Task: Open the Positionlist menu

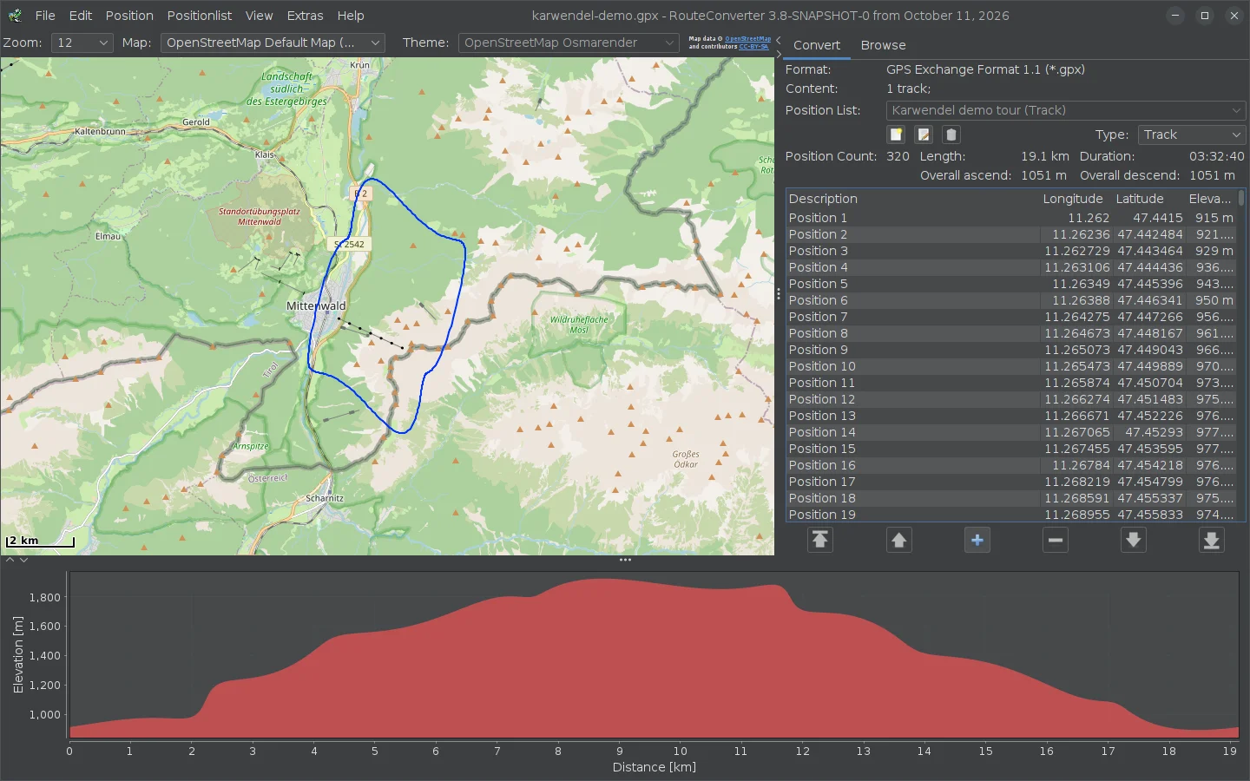Action: pyautogui.click(x=200, y=16)
